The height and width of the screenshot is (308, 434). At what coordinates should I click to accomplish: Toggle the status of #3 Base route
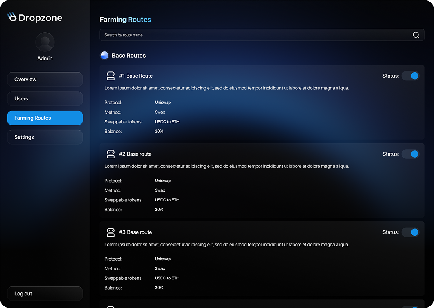411,232
